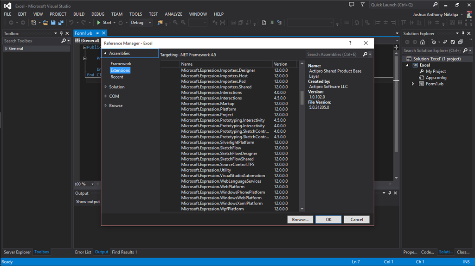The width and height of the screenshot is (475, 266).
Task: Open the FILE menu
Action: (x=7, y=14)
